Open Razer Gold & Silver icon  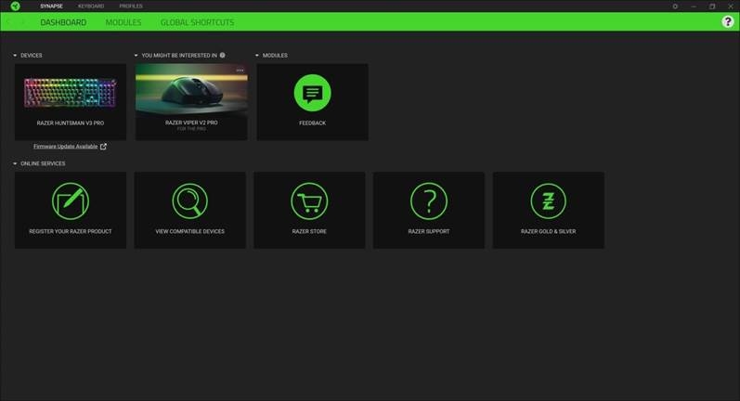548,201
